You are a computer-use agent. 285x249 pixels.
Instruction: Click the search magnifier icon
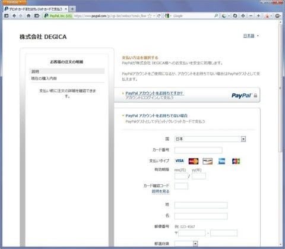[216, 15]
